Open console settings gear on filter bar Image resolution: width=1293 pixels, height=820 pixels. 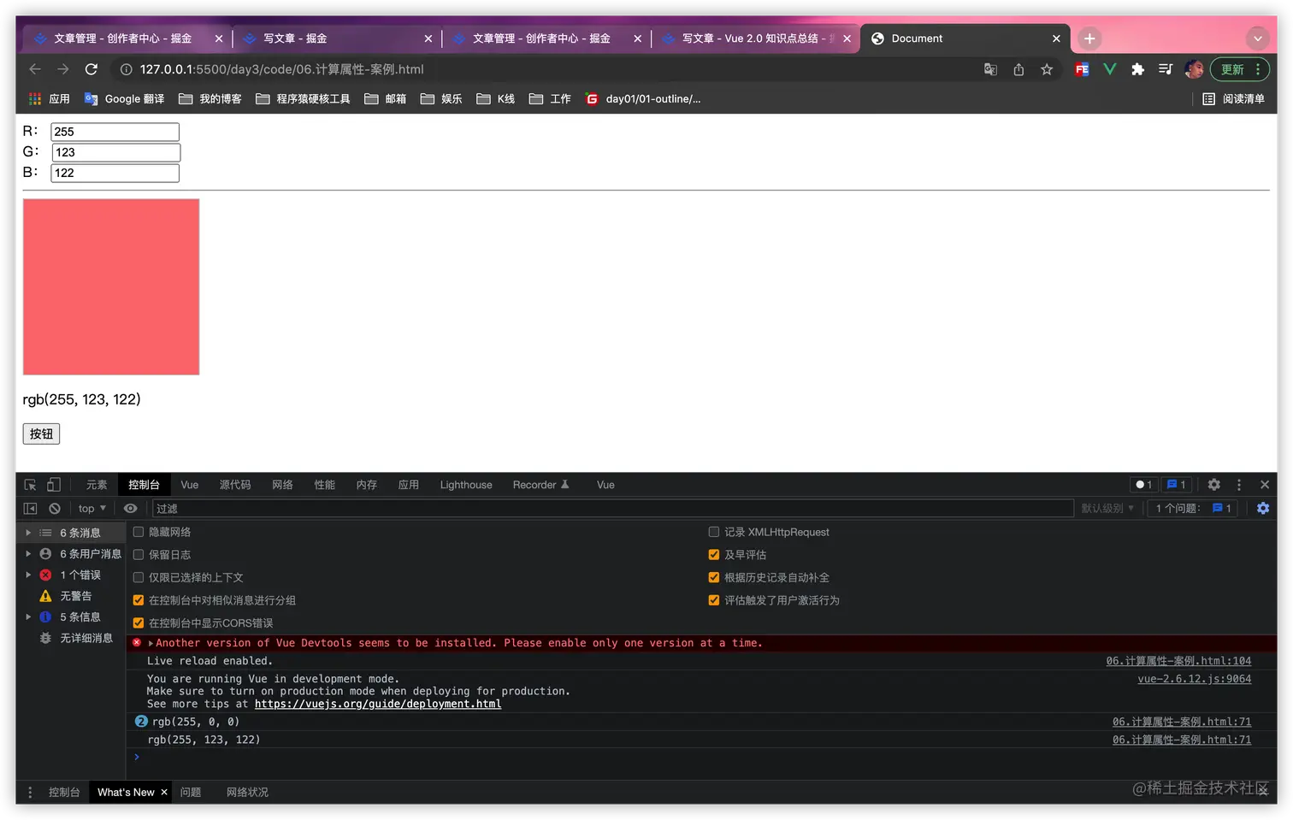1263,508
